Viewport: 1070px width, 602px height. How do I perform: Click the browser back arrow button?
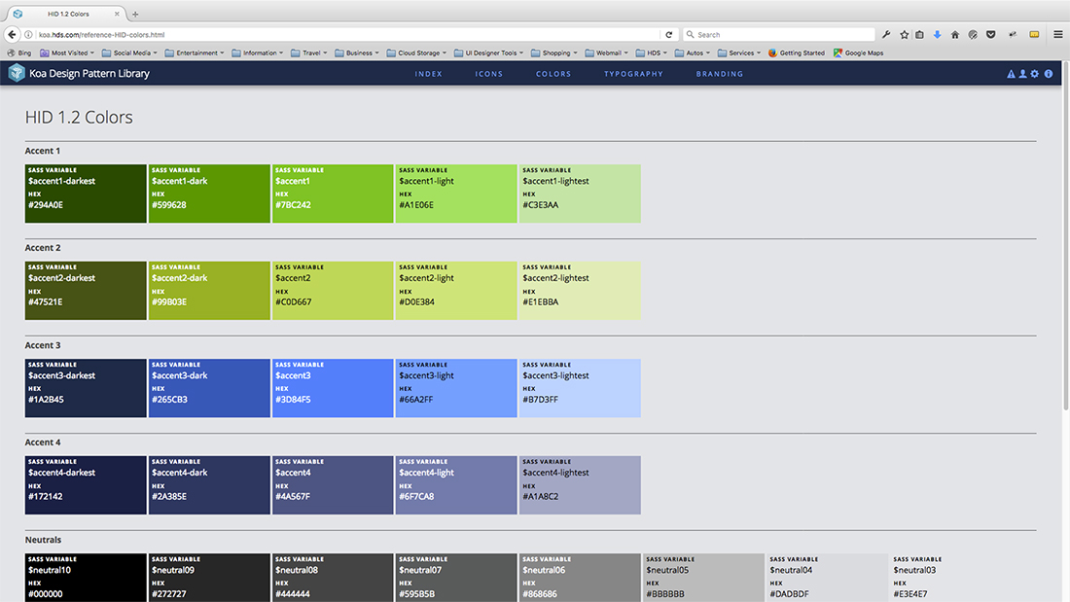(x=12, y=34)
